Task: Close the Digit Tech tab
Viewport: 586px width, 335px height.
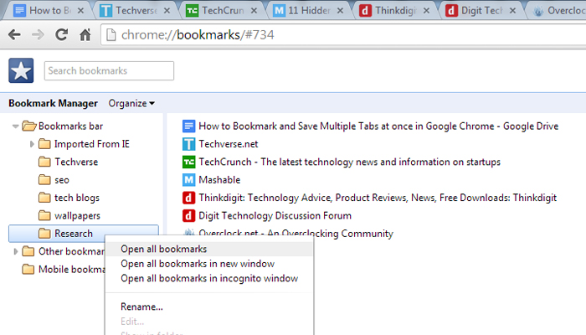Action: coord(512,11)
